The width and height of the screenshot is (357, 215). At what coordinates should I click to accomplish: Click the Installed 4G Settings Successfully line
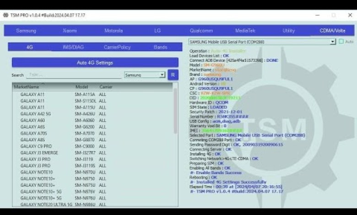(228, 182)
